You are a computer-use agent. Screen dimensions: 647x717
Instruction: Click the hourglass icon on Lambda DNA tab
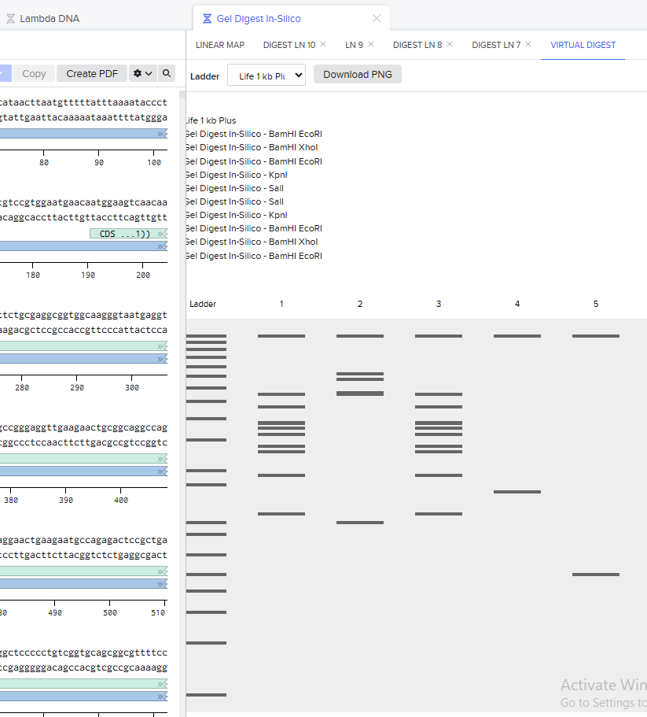click(x=11, y=18)
